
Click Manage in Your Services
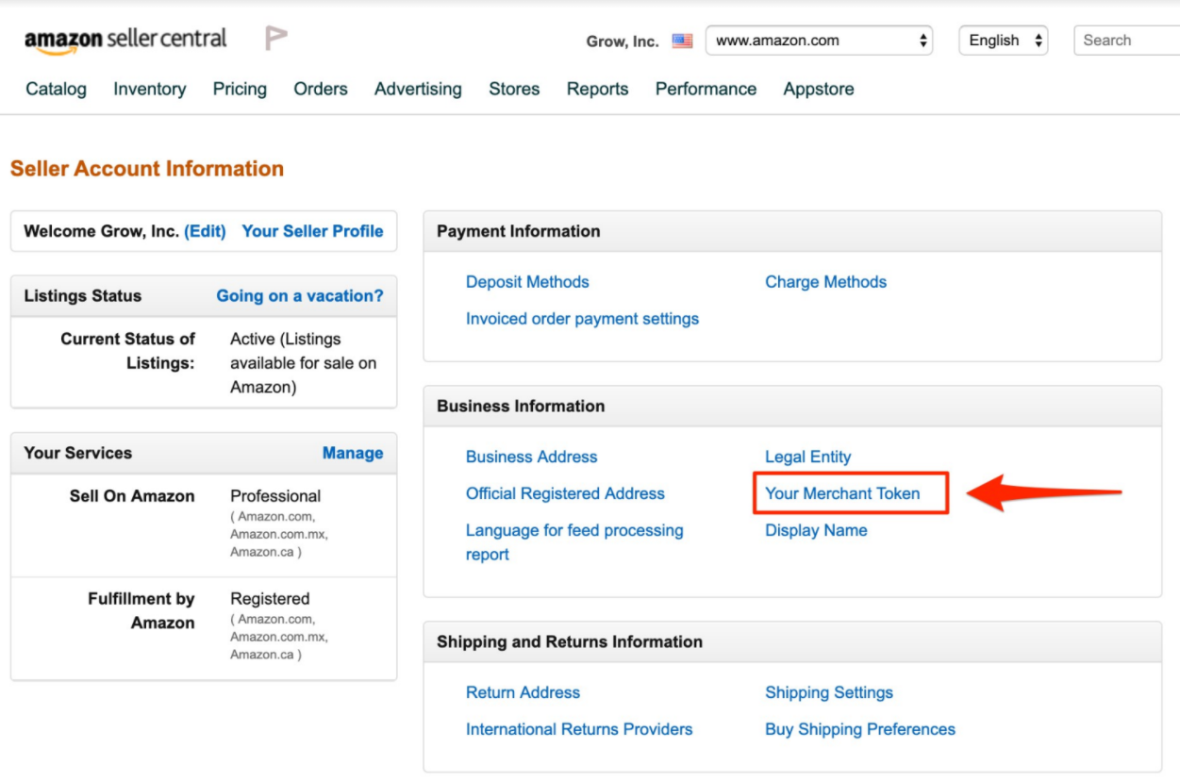(353, 453)
